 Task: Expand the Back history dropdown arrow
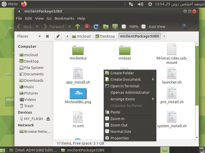(37, 27)
